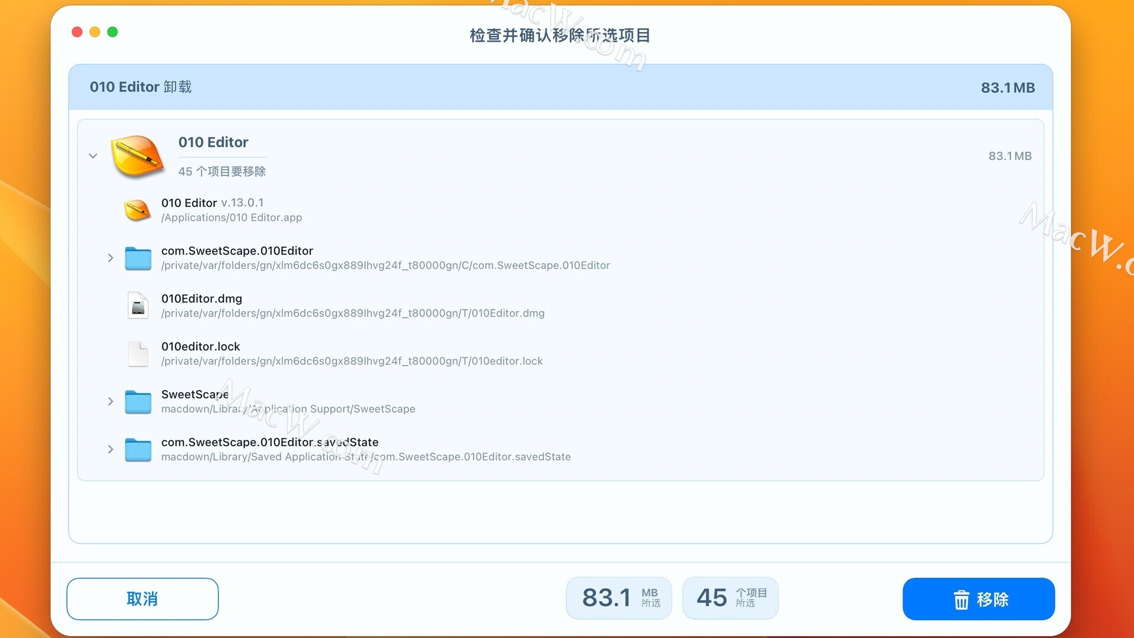Expand the com.SweetScape.010Editor.savedState folder
Viewport: 1134px width, 638px height.
click(110, 450)
